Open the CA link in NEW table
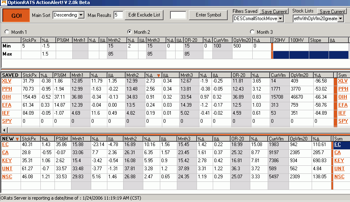The width and height of the screenshot is (350, 202). click(5, 153)
